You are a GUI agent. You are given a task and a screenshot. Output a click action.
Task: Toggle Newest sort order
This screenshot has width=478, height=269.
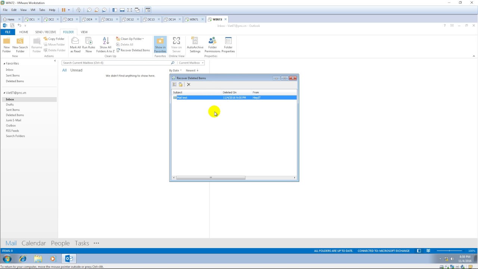pos(192,70)
